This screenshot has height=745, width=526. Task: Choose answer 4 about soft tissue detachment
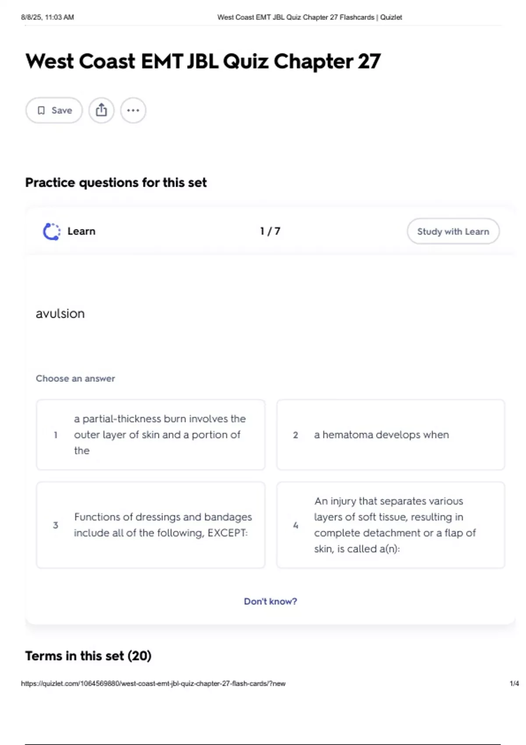pyautogui.click(x=391, y=525)
